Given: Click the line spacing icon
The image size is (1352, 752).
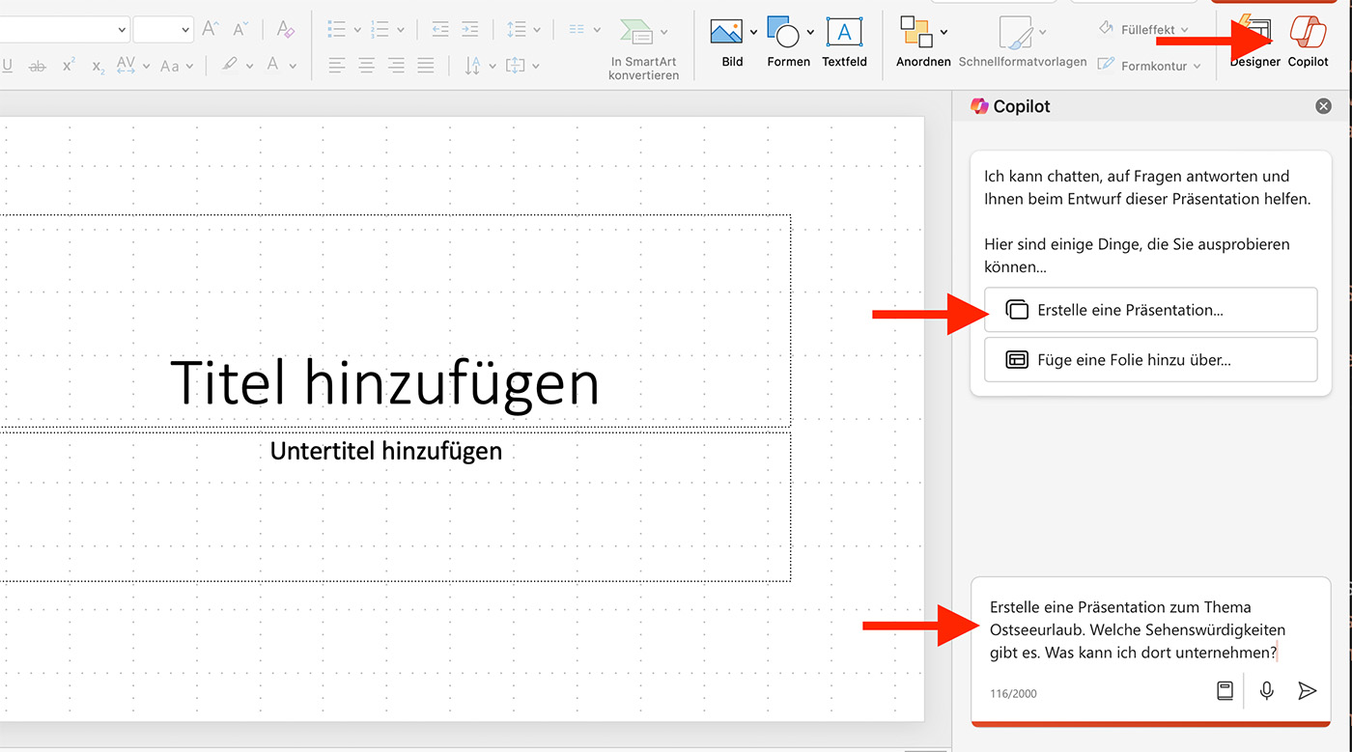Looking at the screenshot, I should point(517,29).
